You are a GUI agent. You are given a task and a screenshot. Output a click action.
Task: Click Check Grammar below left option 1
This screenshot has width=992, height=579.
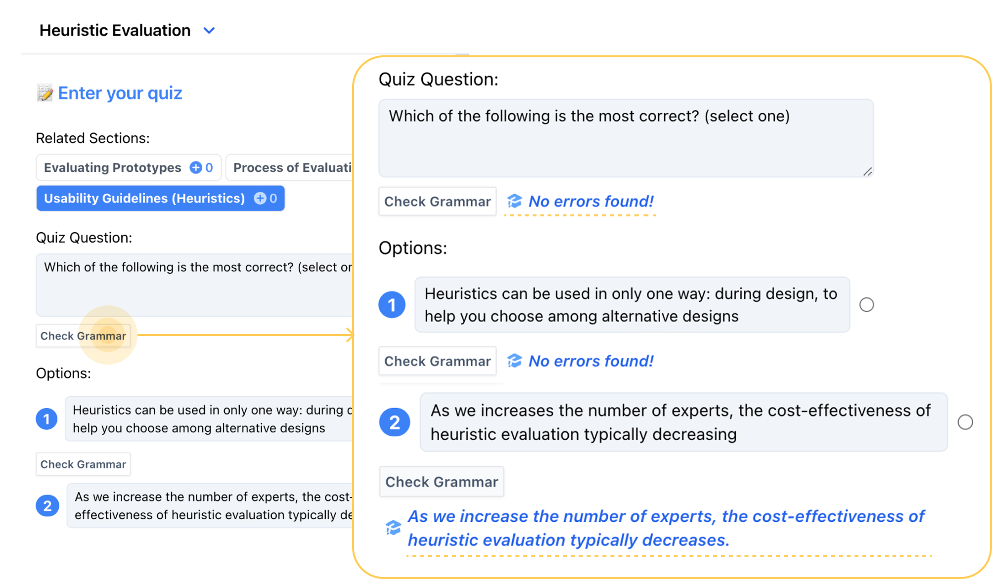[83, 464]
